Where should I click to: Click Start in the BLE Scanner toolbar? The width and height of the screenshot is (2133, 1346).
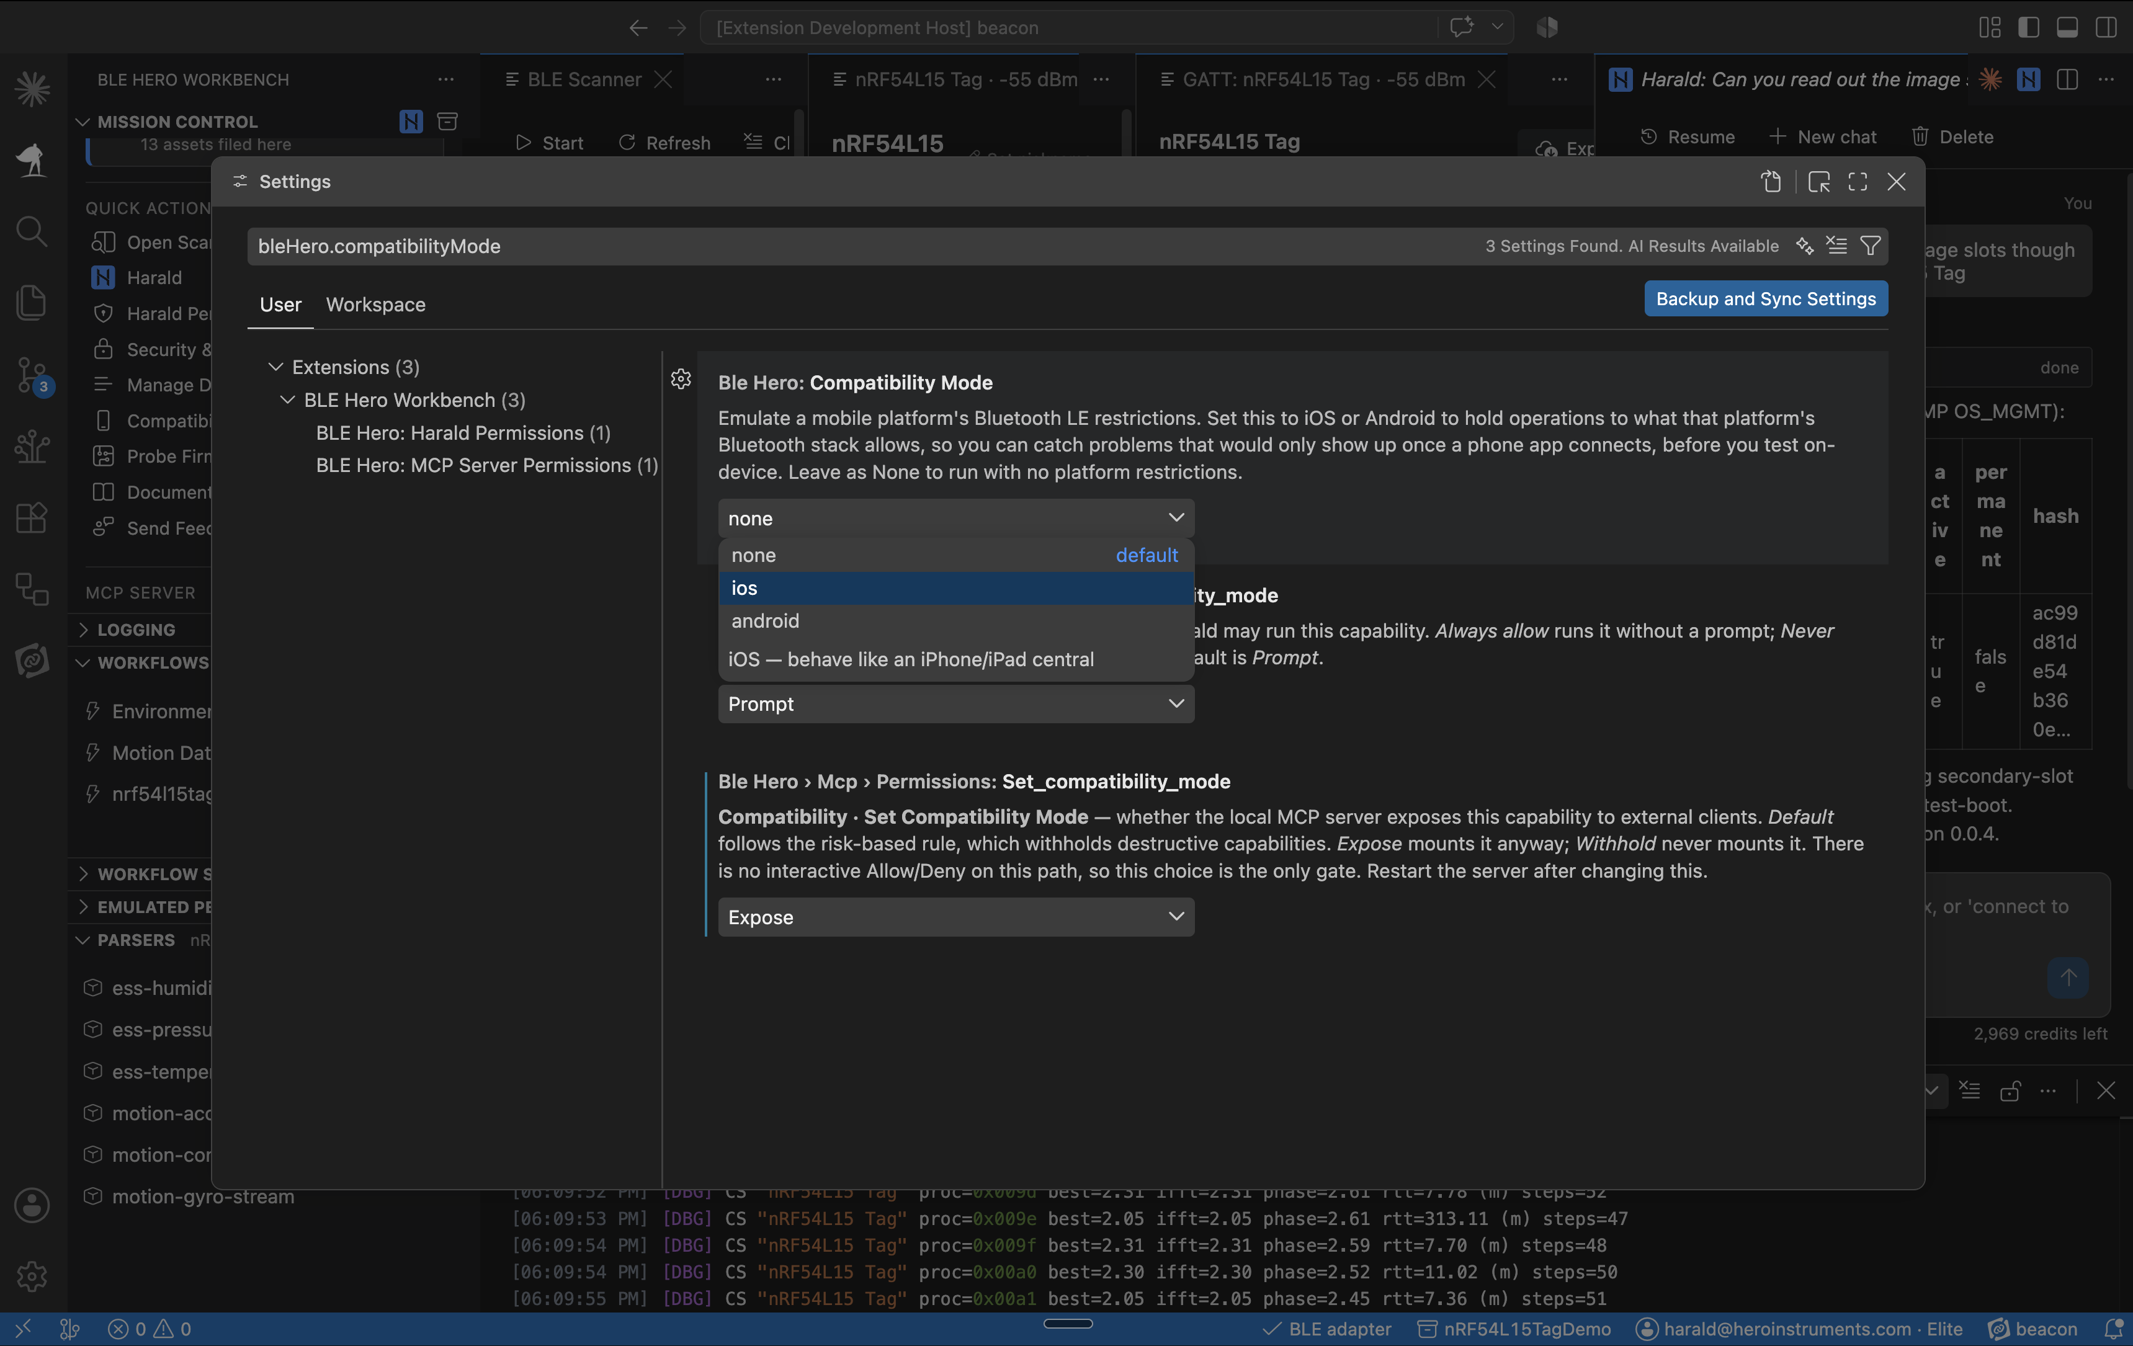click(x=549, y=141)
